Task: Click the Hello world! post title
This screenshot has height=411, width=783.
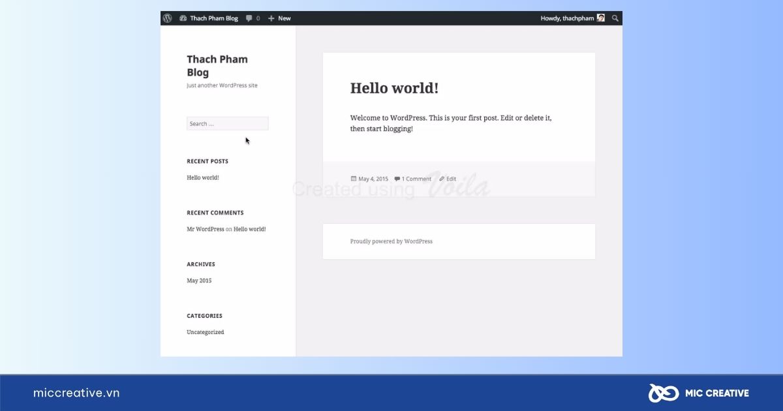Action: point(395,88)
